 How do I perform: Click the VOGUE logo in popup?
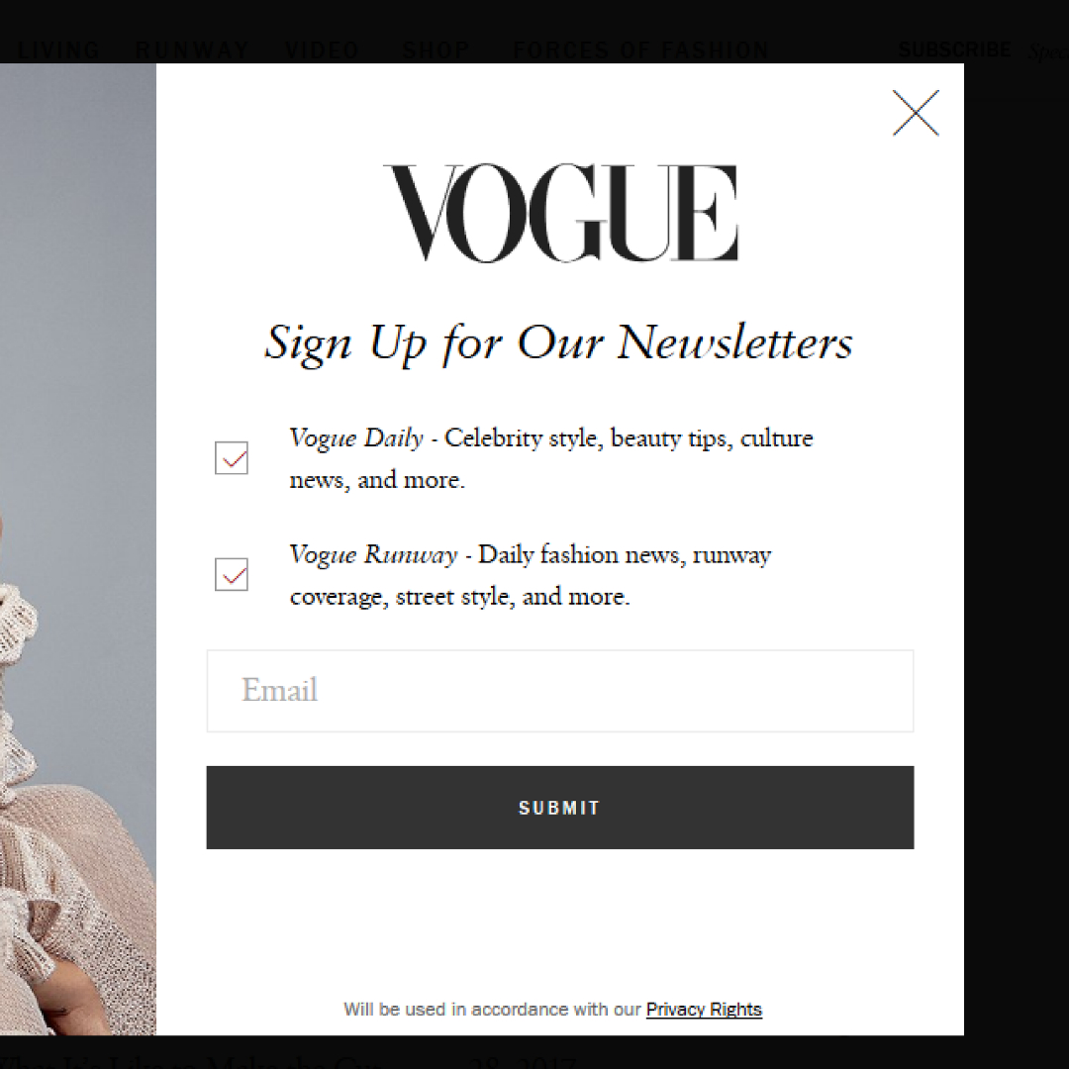pos(560,213)
